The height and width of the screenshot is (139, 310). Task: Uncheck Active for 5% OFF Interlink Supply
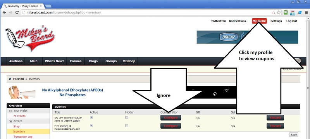[x=91, y=117]
